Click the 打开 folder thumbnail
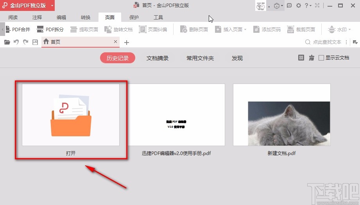 tap(71, 115)
